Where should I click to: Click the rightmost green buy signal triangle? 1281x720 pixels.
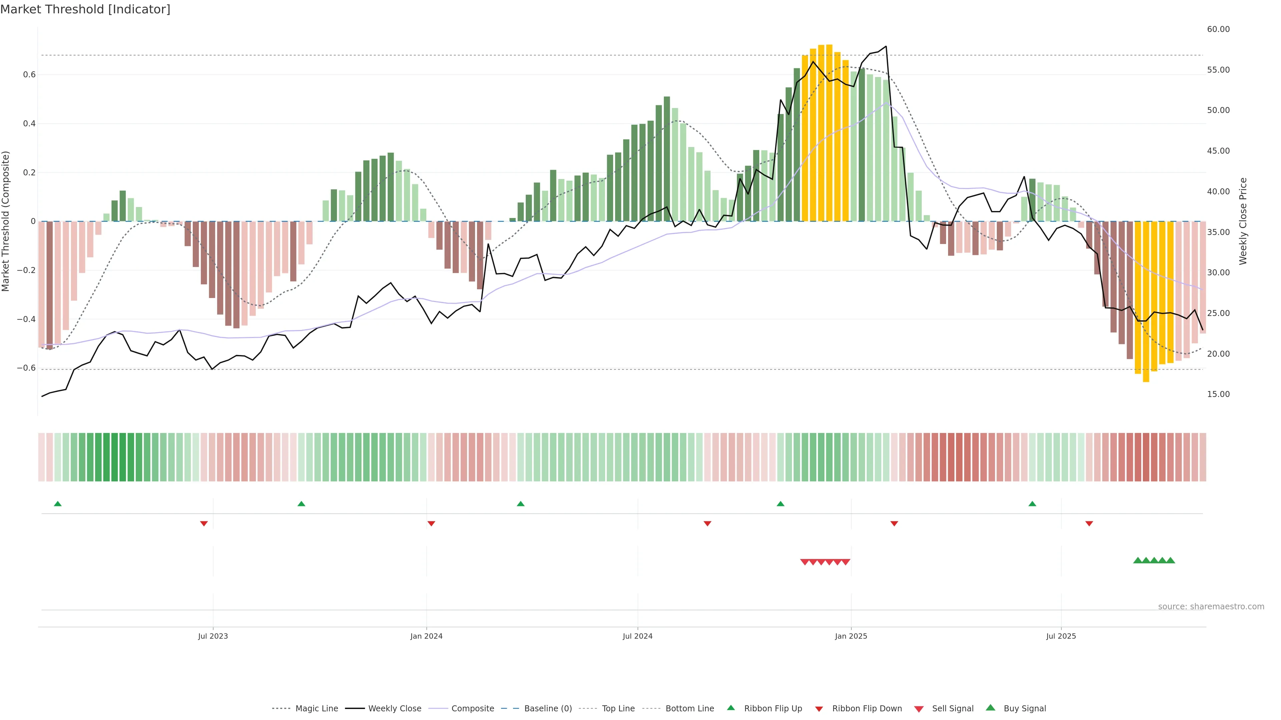[1171, 560]
